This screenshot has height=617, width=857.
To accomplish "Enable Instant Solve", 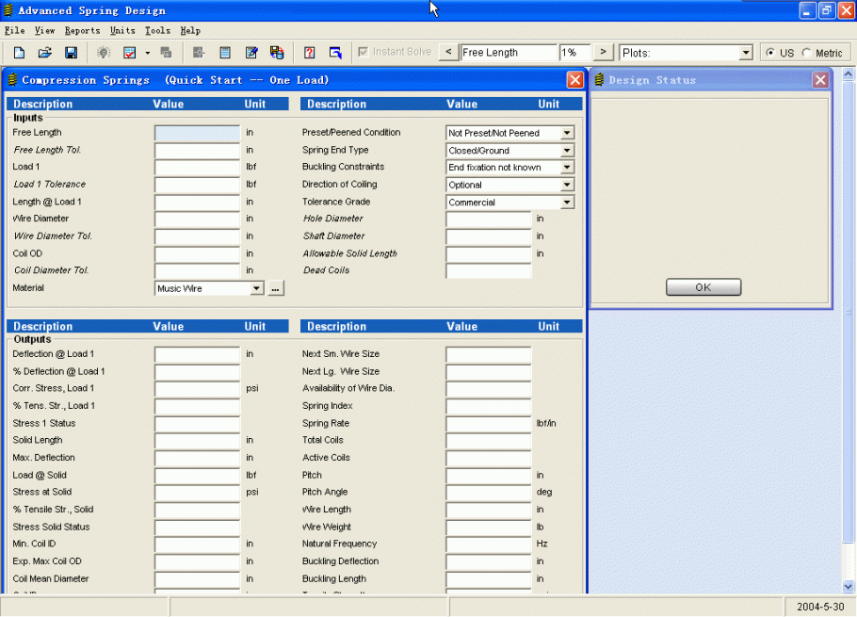I will click(x=364, y=52).
